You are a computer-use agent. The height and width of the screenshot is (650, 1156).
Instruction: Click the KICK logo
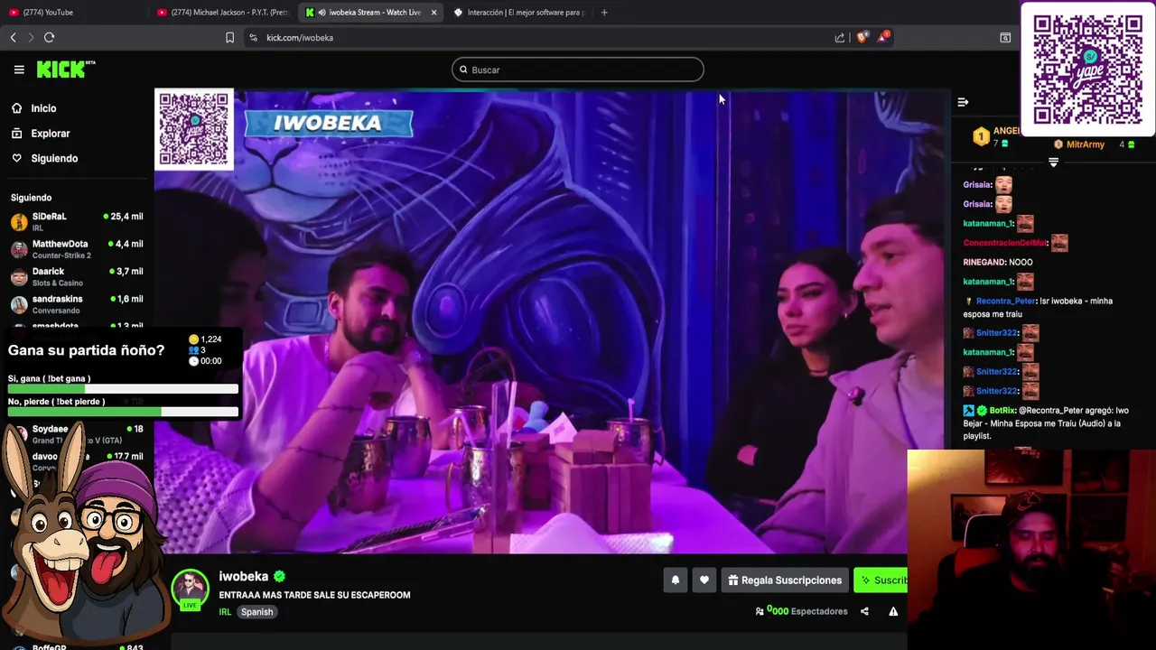(x=65, y=70)
